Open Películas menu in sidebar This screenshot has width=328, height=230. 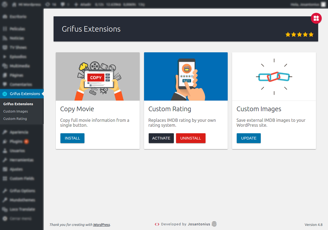pos(22,29)
